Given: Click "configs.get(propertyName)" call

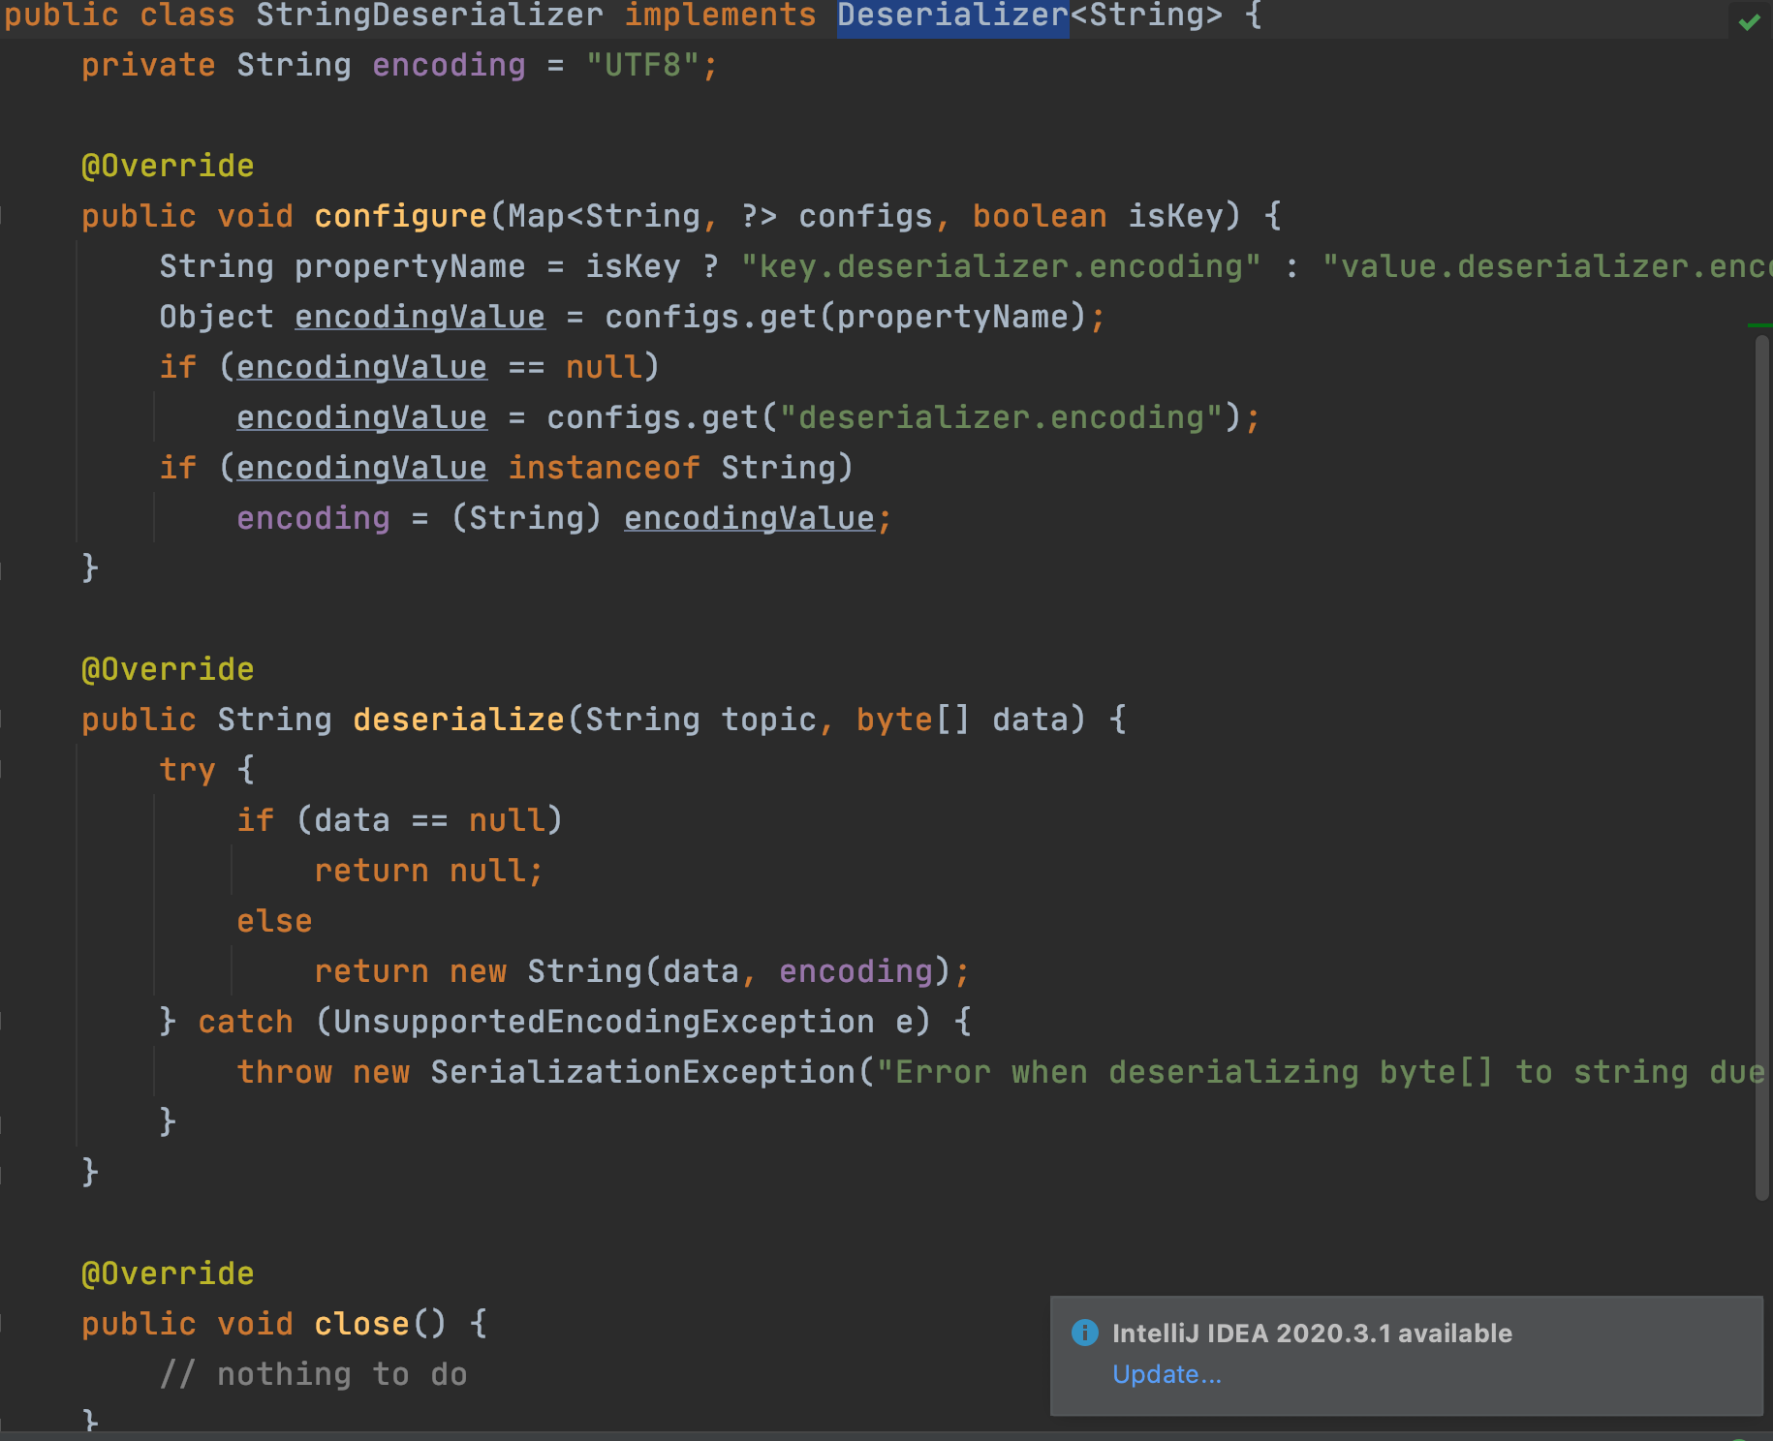Looking at the screenshot, I should click(845, 317).
